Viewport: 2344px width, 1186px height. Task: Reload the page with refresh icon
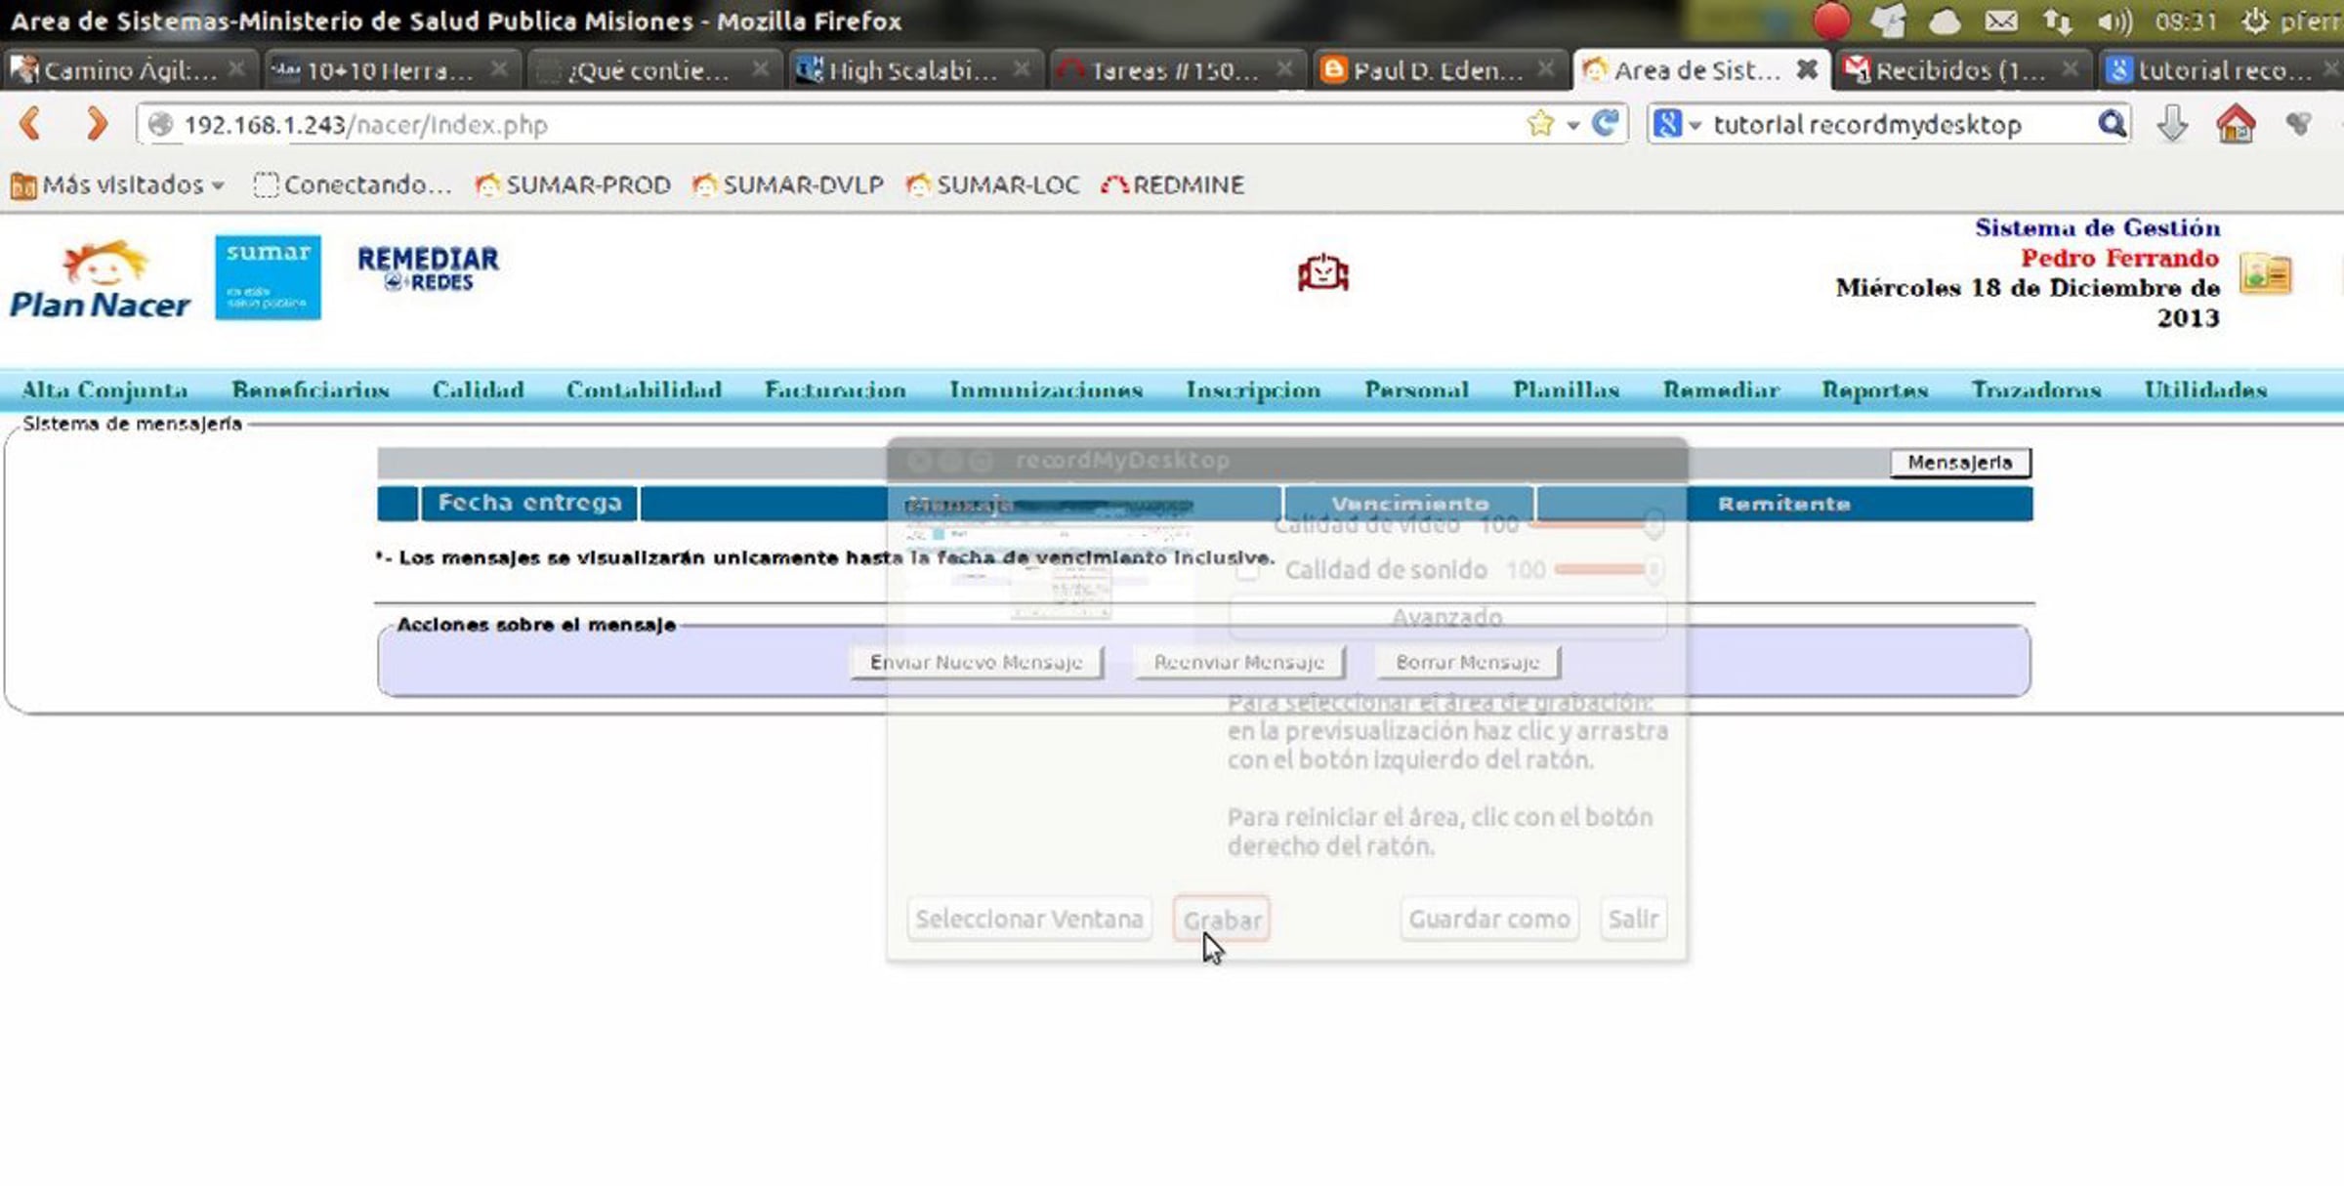coord(1605,124)
